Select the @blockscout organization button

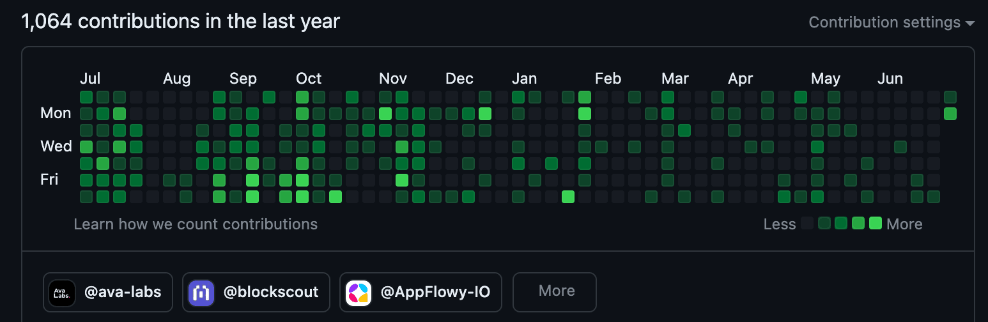[256, 293]
